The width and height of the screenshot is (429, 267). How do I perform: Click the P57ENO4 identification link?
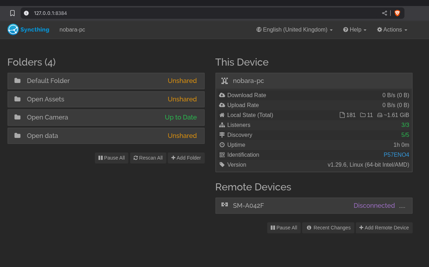coord(396,155)
